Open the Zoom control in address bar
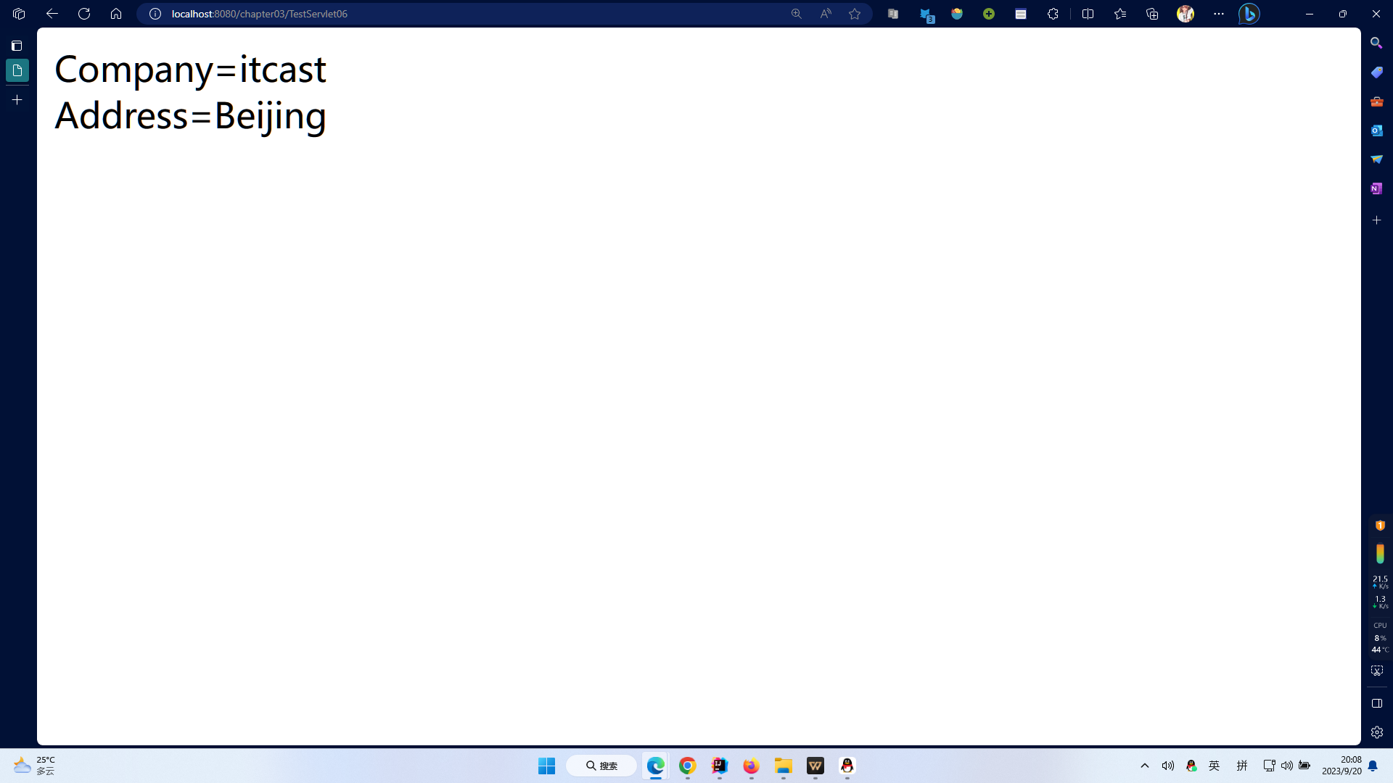Viewport: 1393px width, 783px height. 797,14
